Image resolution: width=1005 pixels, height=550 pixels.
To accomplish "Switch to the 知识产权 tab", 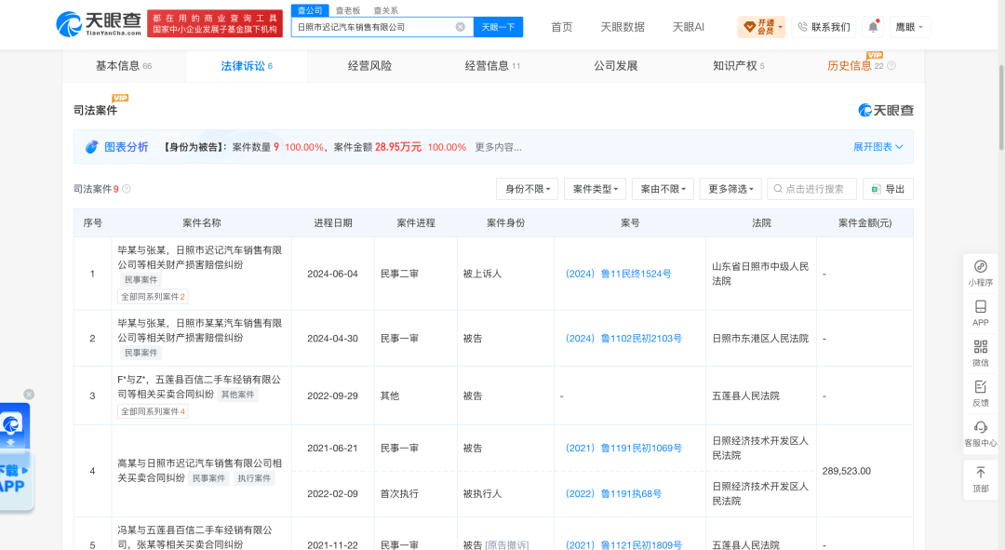I will 738,66.
